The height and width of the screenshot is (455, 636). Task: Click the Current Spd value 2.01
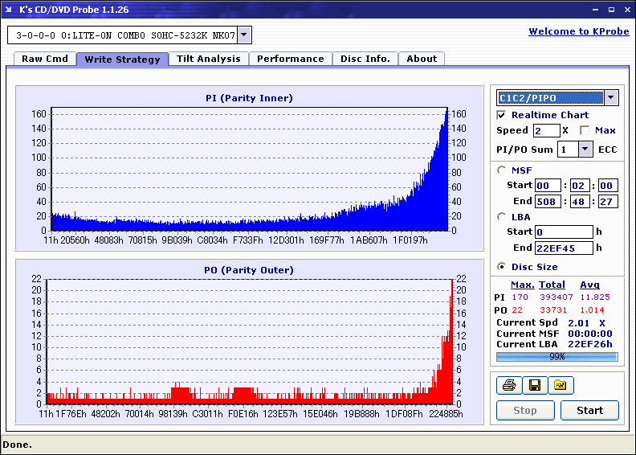point(578,323)
